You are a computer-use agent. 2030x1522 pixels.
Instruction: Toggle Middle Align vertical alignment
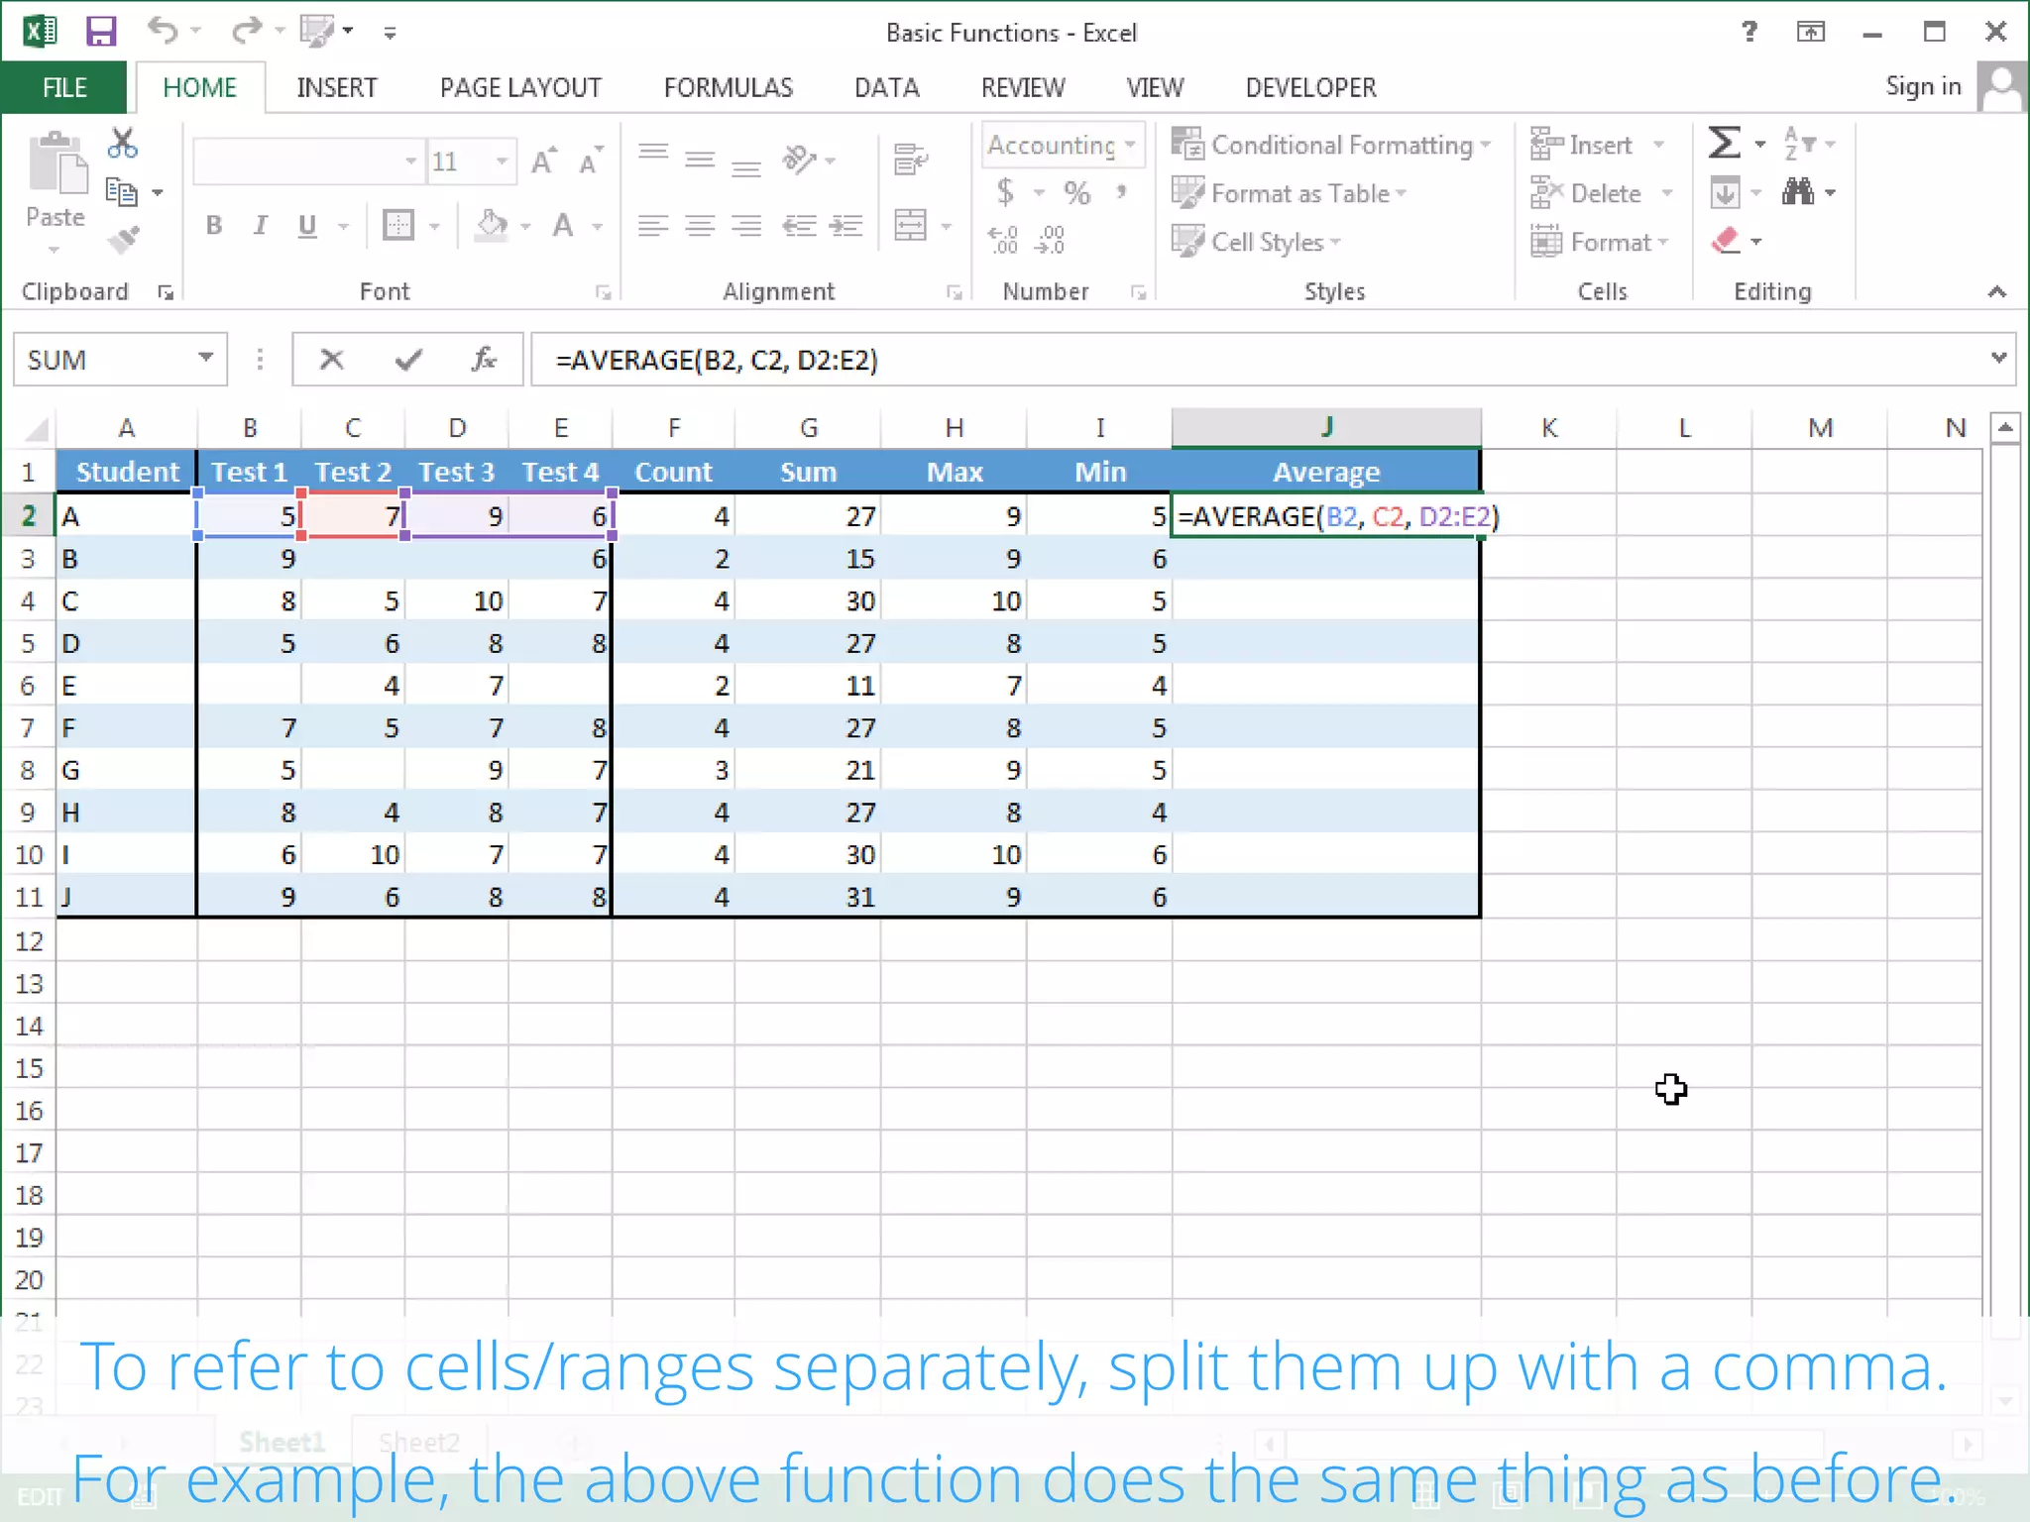point(700,159)
